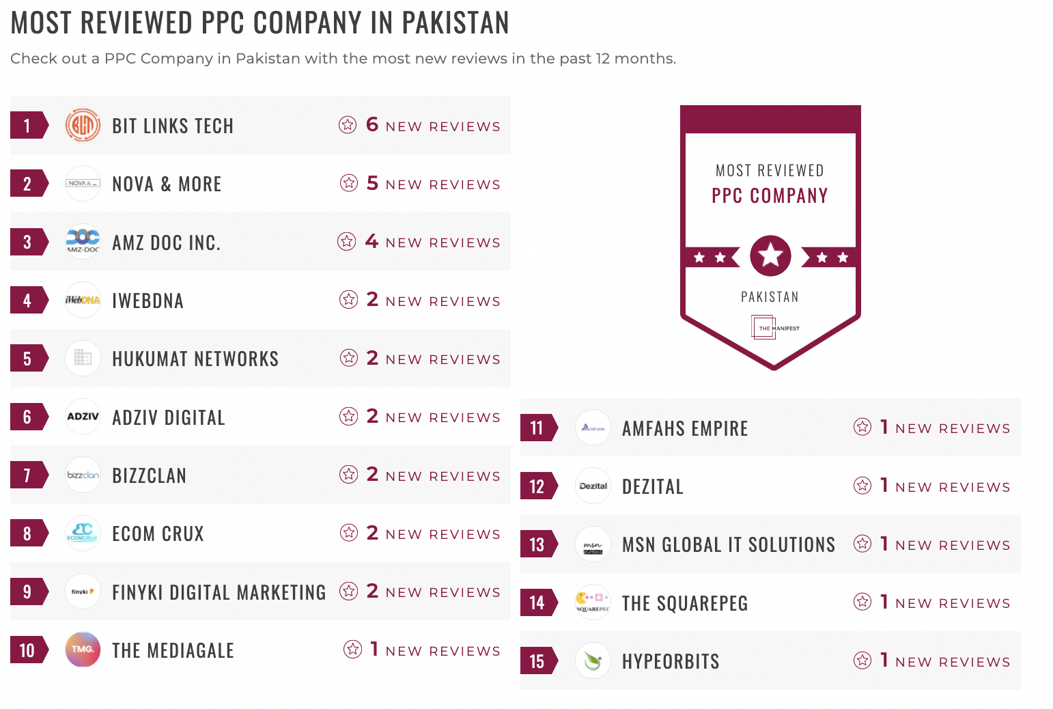Click the iWebDNA company logo
The width and height of the screenshot is (1053, 709).
point(83,300)
